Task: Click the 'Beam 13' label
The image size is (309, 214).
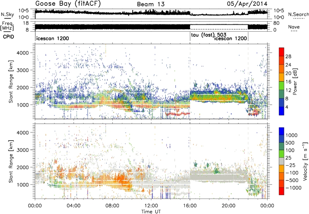Action: click(x=151, y=4)
